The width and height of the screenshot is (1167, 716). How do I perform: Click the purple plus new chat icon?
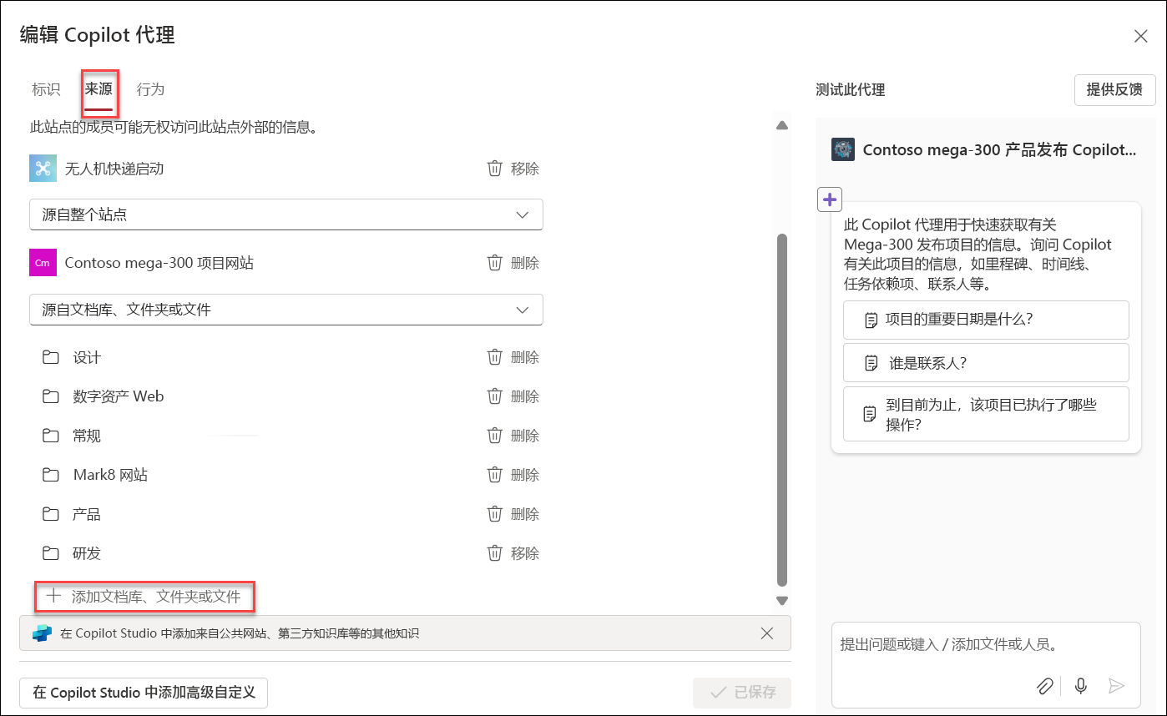tap(830, 199)
